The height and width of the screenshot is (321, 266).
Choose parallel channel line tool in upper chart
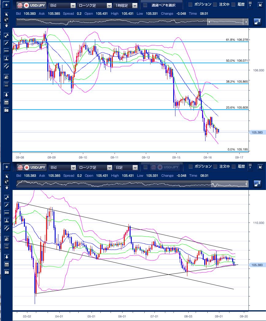point(6,66)
